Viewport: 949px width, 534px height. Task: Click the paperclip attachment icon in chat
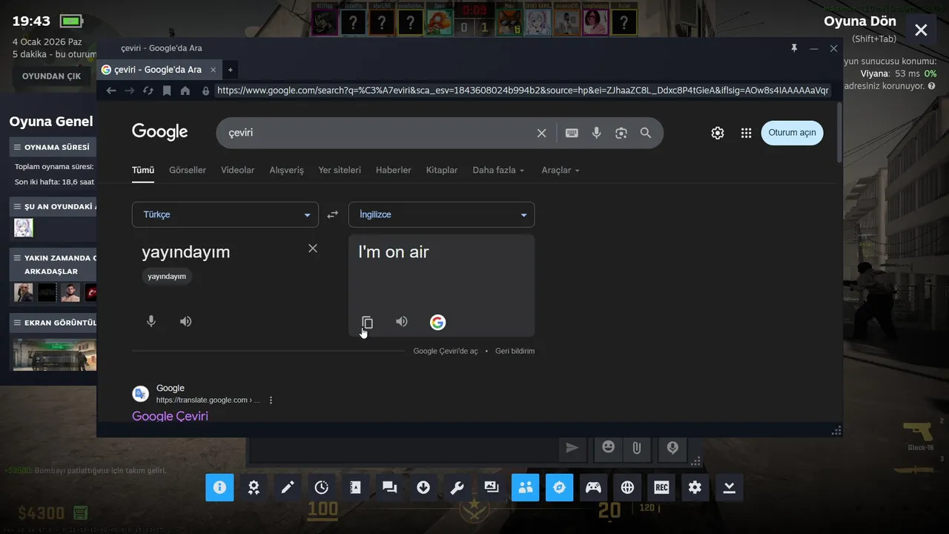[x=636, y=447]
